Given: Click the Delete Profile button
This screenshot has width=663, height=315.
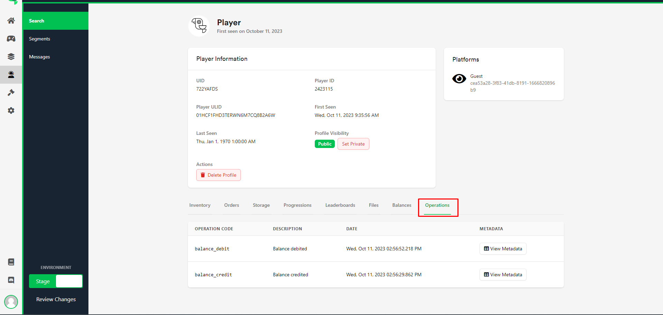Looking at the screenshot, I should (218, 175).
